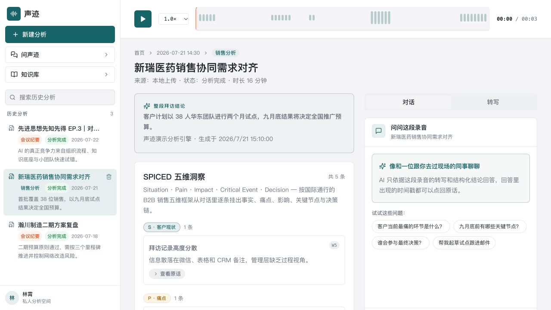Click 分析完成 status tag under 先进思想先知先得
The height and width of the screenshot is (310, 551).
tap(57, 139)
